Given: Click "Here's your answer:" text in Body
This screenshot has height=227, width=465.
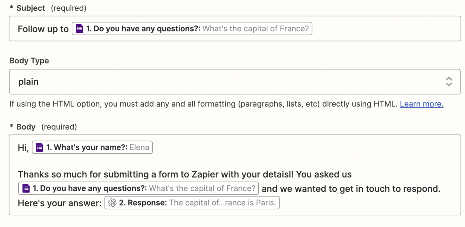Looking at the screenshot, I should (59, 203).
